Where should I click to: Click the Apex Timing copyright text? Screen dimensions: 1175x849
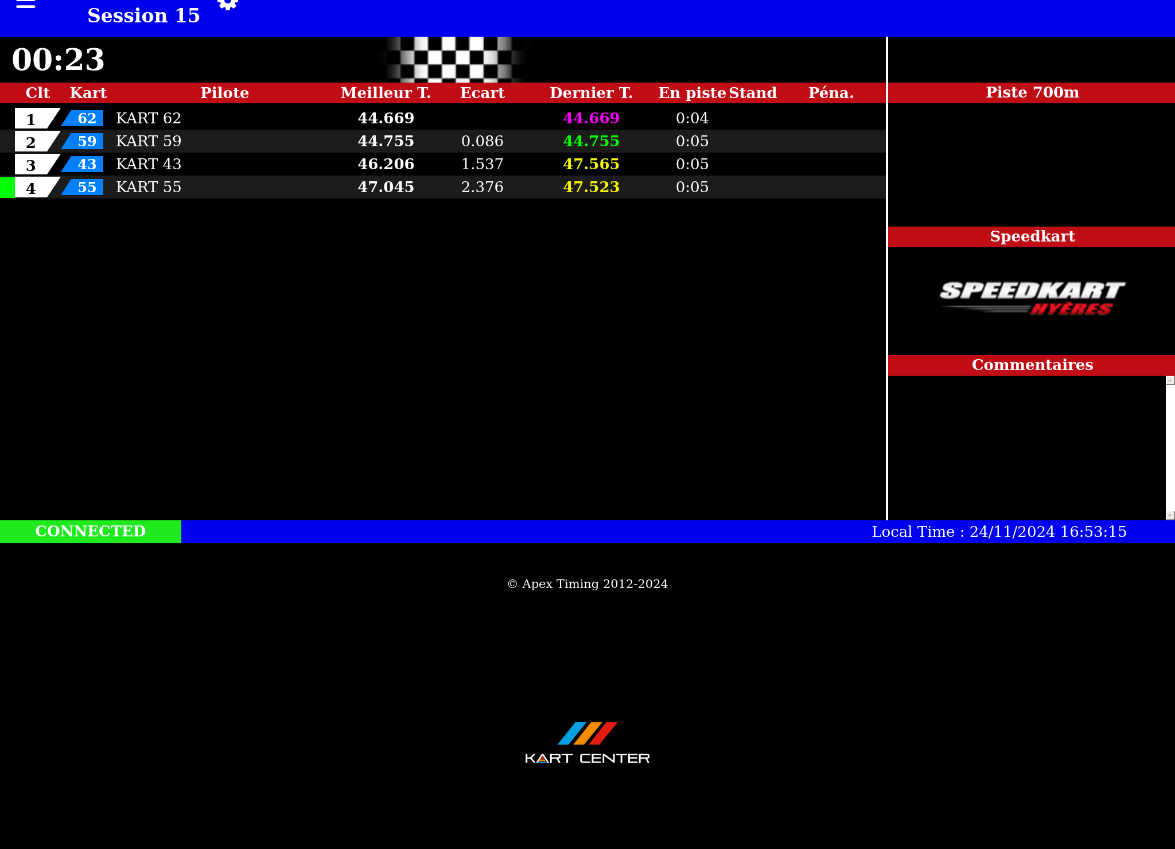[x=587, y=584]
